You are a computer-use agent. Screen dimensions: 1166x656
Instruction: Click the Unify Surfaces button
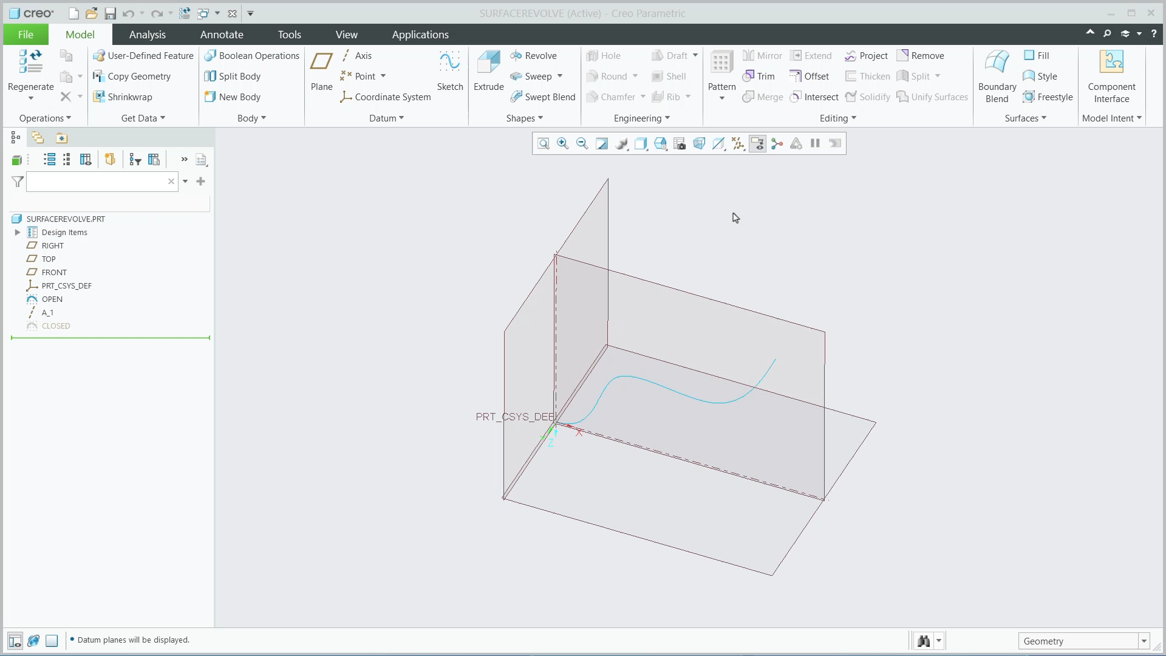point(933,97)
